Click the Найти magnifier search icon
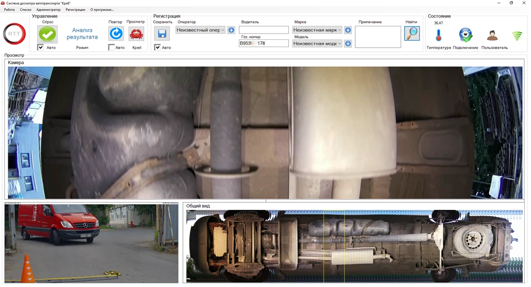The image size is (531, 287). (412, 34)
